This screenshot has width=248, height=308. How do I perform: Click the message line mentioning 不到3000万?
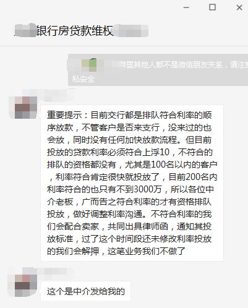click(130, 189)
